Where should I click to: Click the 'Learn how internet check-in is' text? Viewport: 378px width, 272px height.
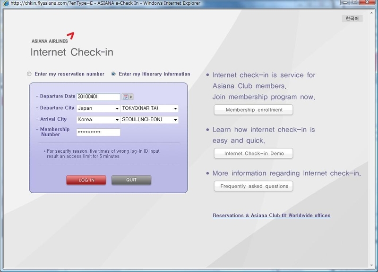(264, 130)
